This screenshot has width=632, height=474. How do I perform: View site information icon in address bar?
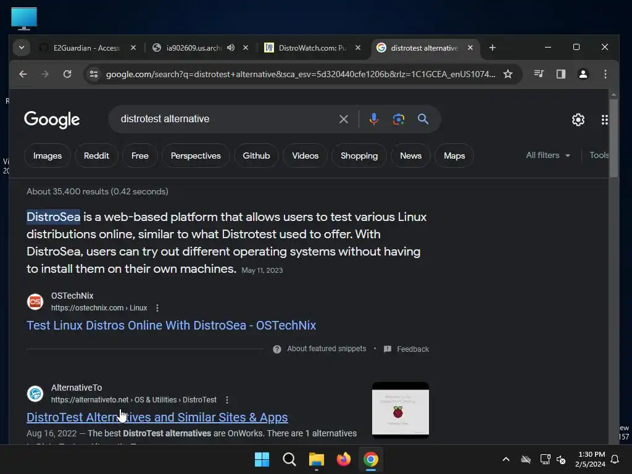point(94,74)
